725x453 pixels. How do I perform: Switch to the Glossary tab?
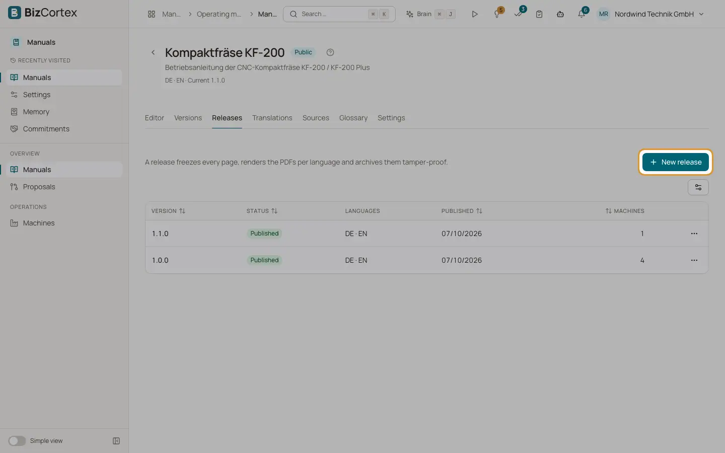(x=353, y=118)
